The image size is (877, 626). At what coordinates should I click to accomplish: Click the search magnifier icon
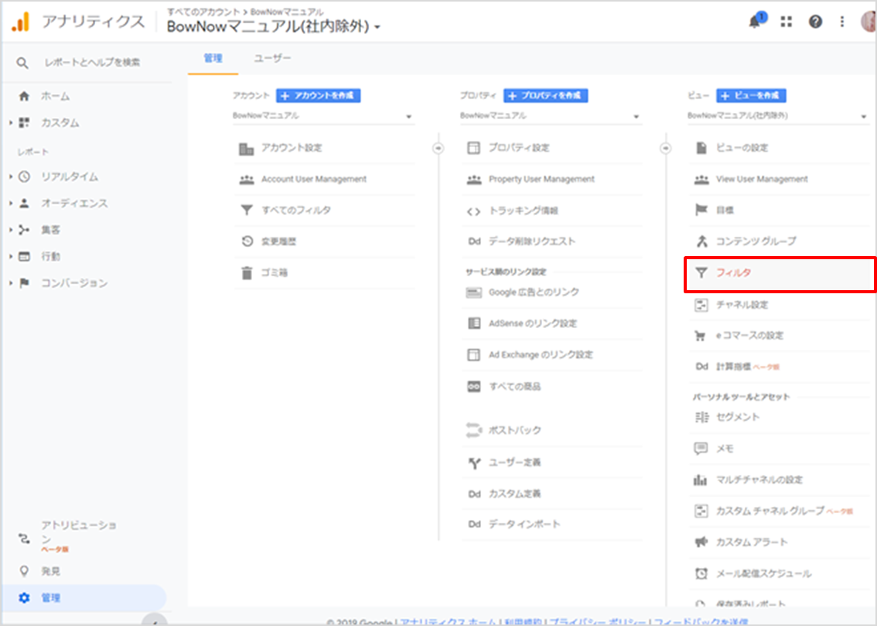pyautogui.click(x=22, y=63)
